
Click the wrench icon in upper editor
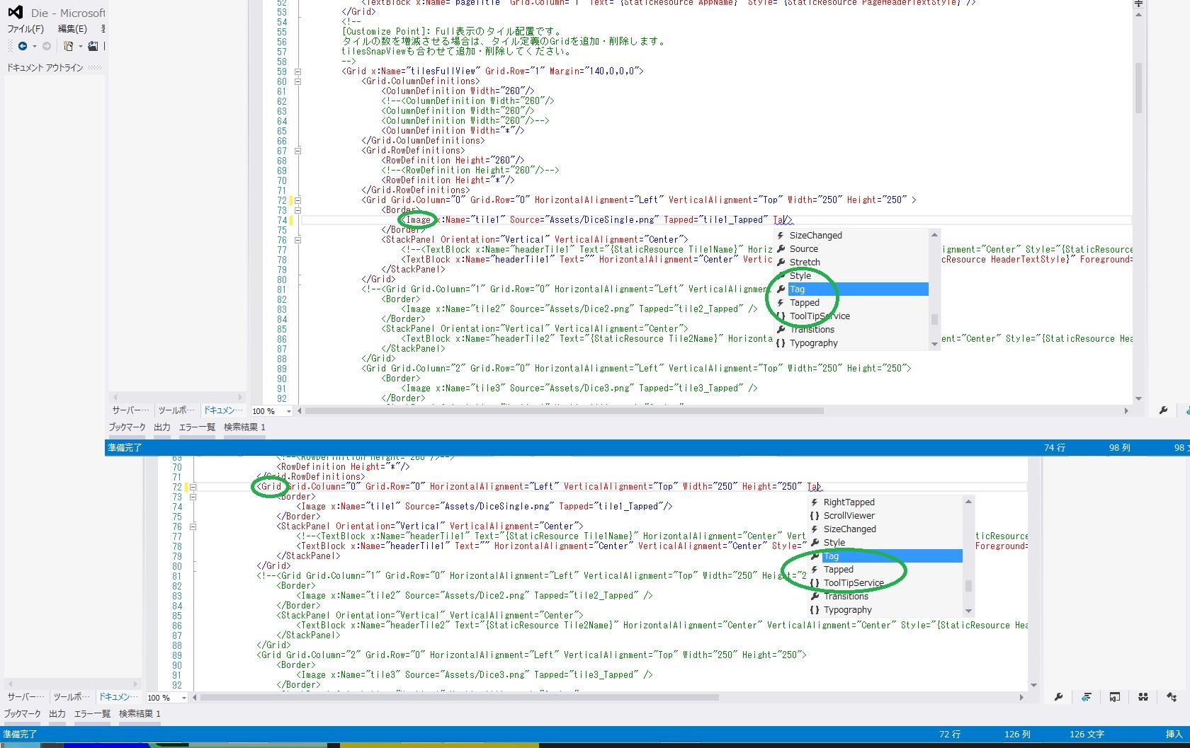(x=1162, y=410)
